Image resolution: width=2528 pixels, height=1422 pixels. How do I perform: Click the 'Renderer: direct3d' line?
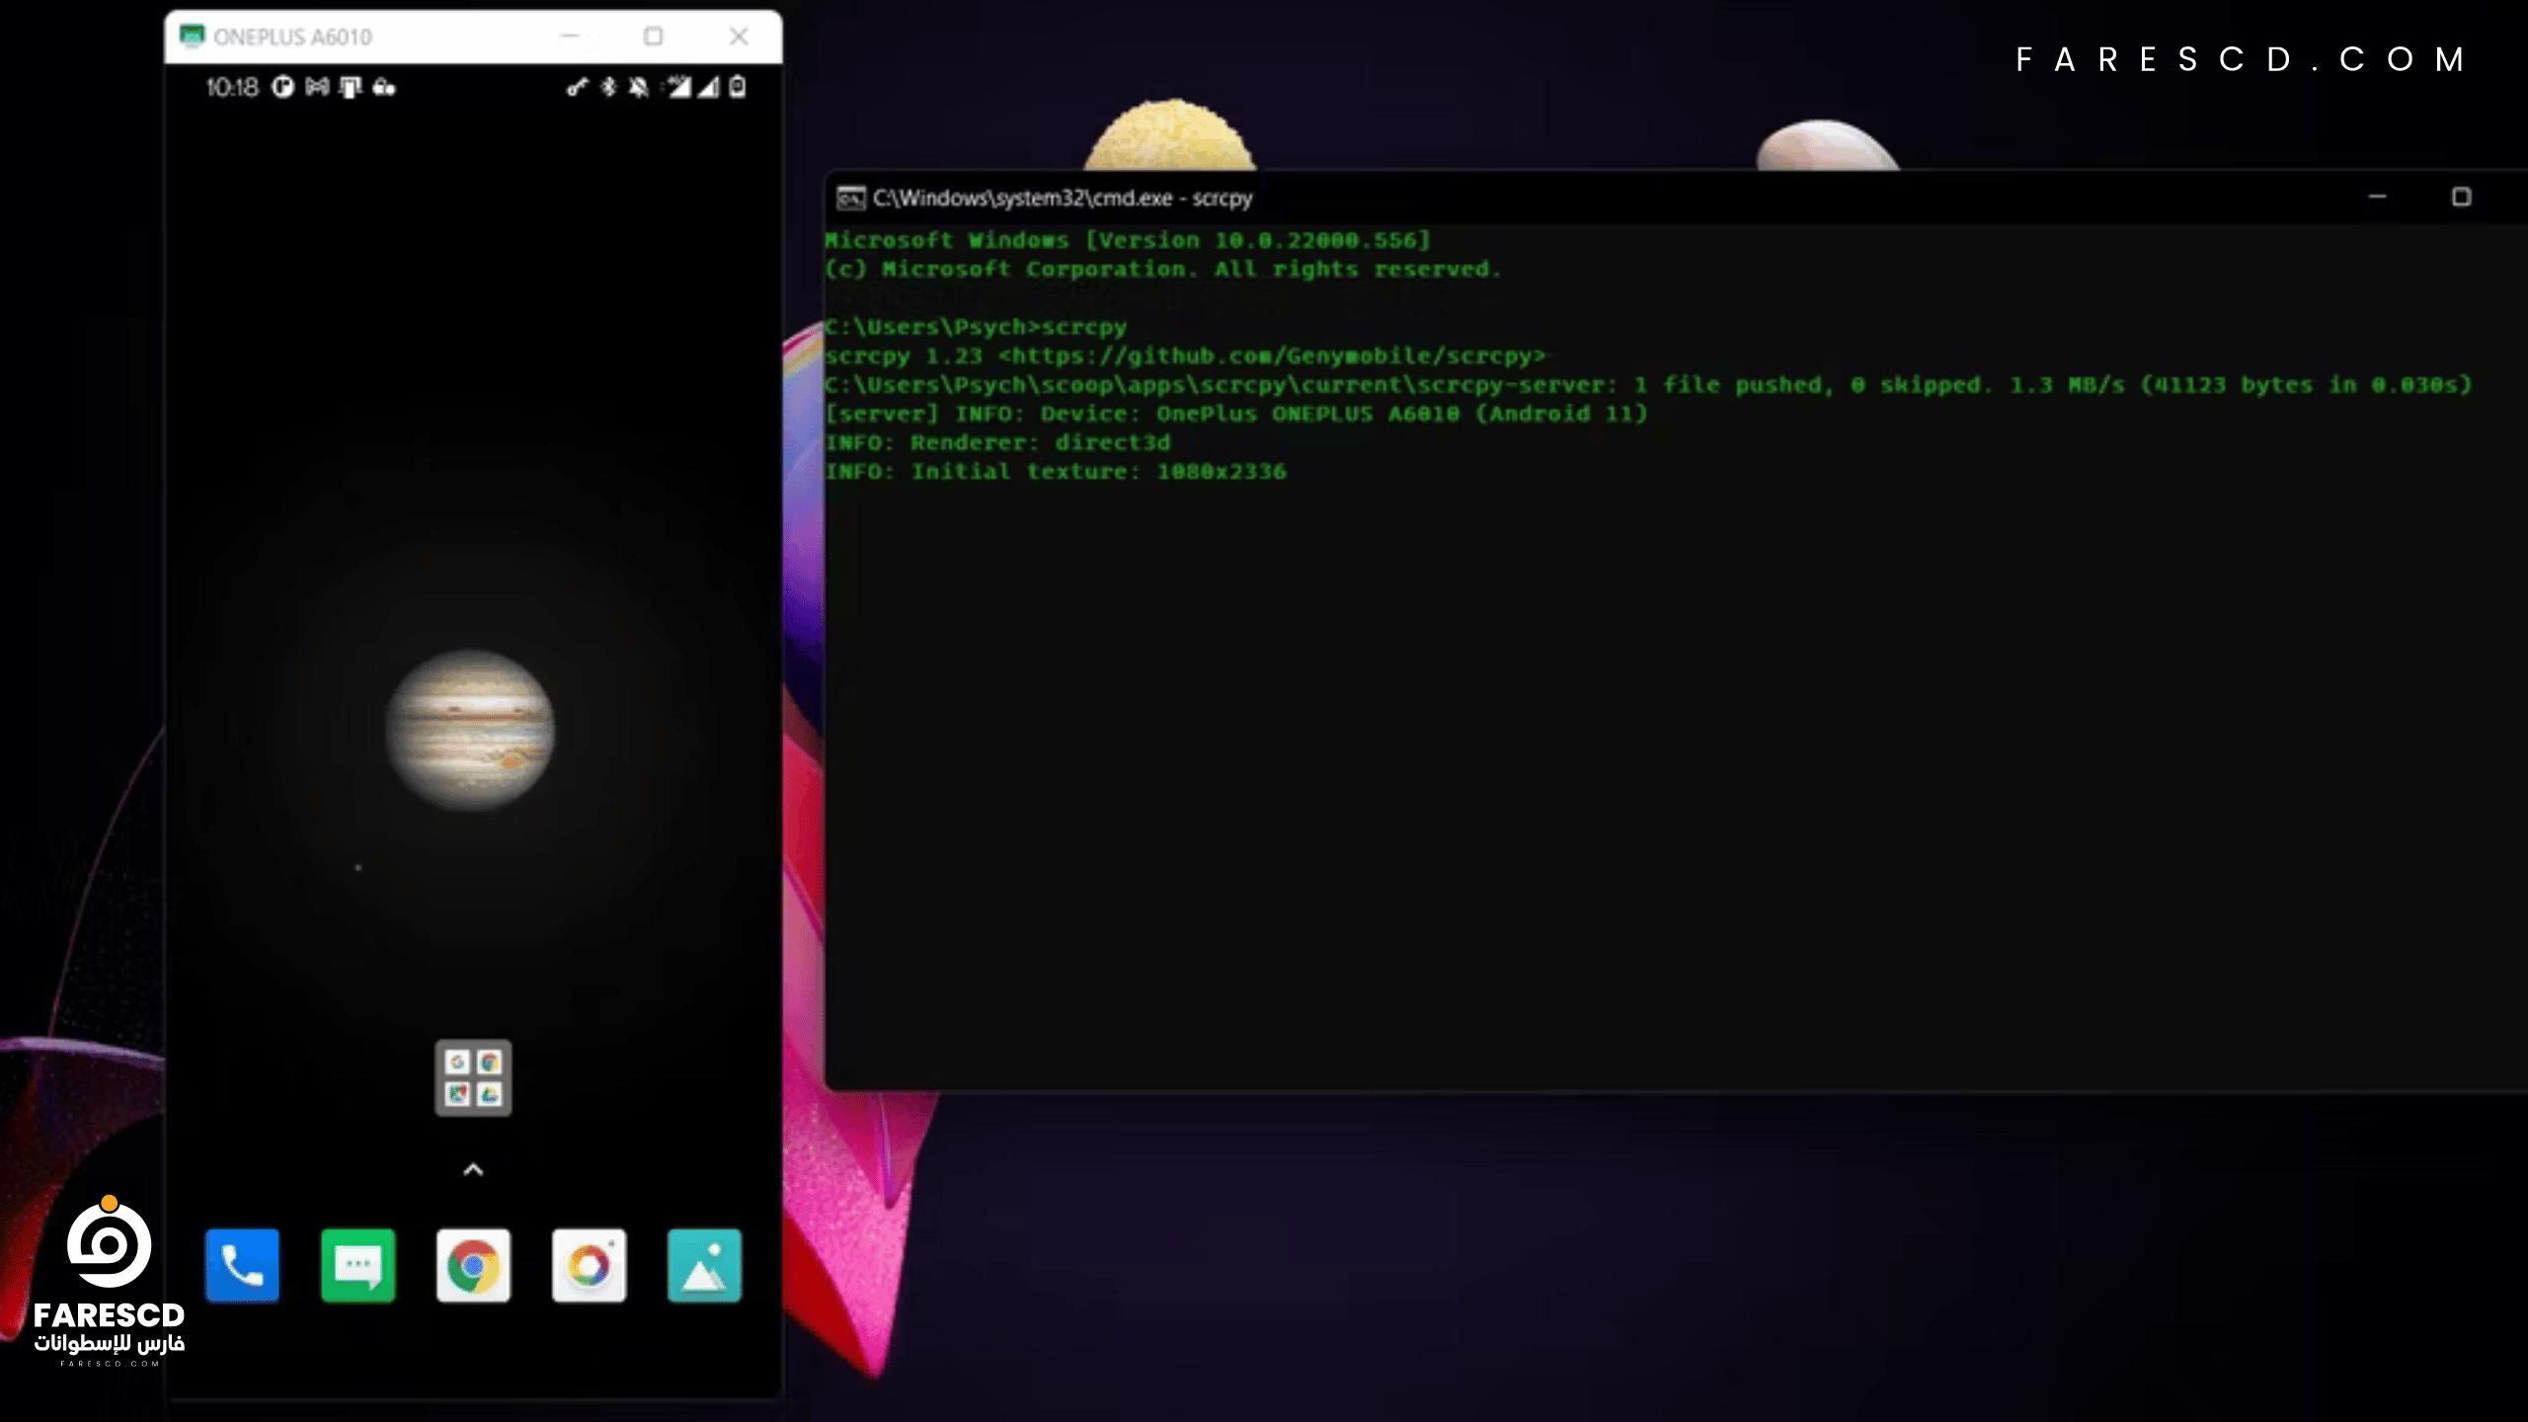pyautogui.click(x=997, y=442)
